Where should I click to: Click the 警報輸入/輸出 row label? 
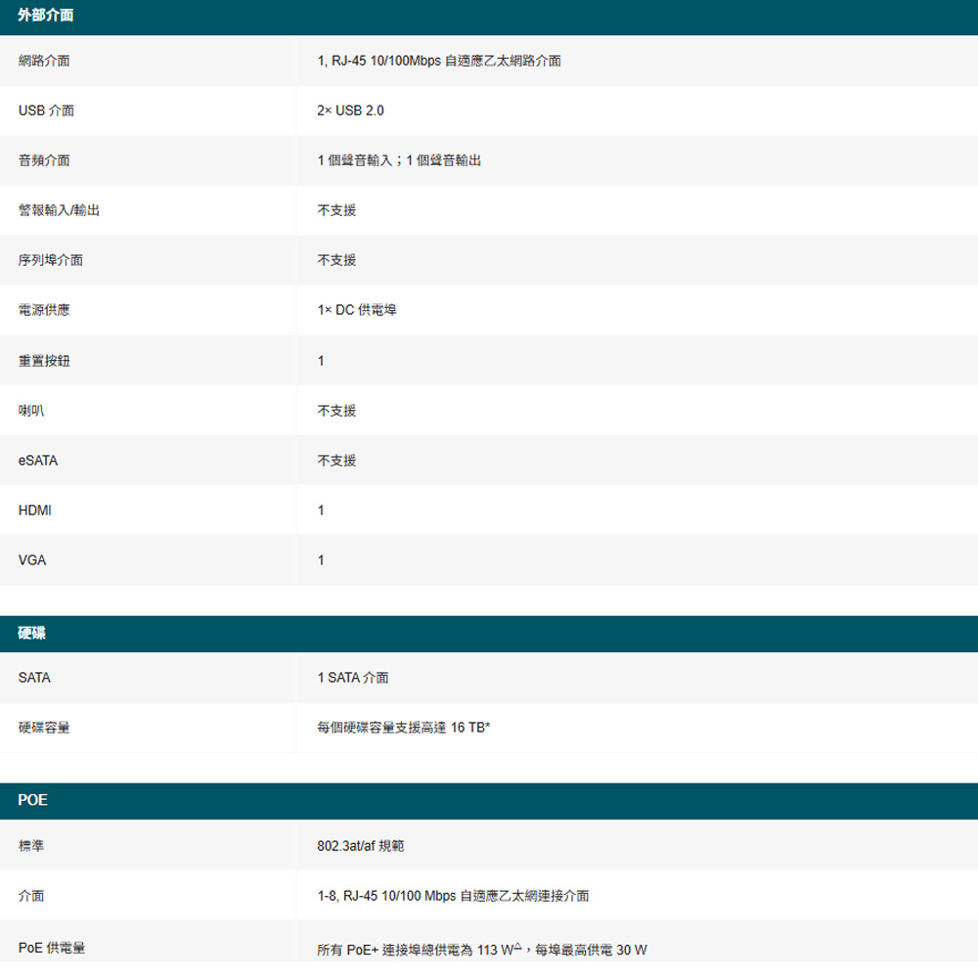pyautogui.click(x=59, y=210)
